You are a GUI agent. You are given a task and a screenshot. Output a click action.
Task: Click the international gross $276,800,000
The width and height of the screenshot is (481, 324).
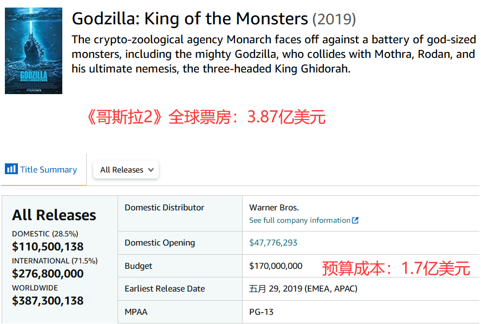[48, 274]
